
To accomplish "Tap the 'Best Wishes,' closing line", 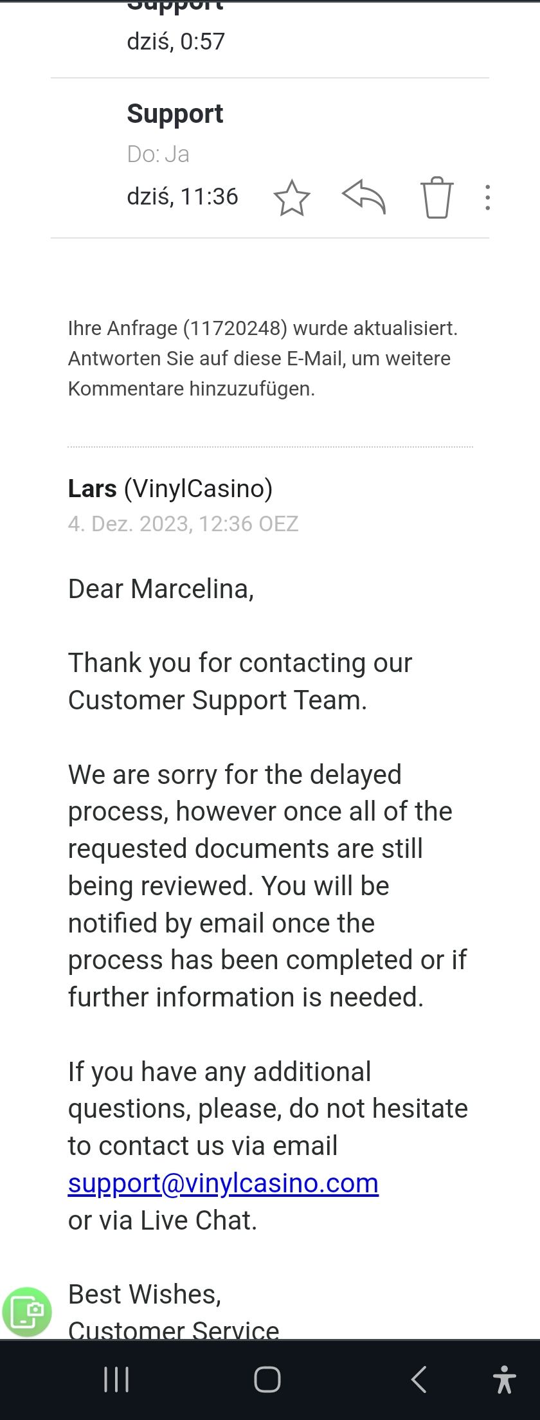I will [145, 1294].
